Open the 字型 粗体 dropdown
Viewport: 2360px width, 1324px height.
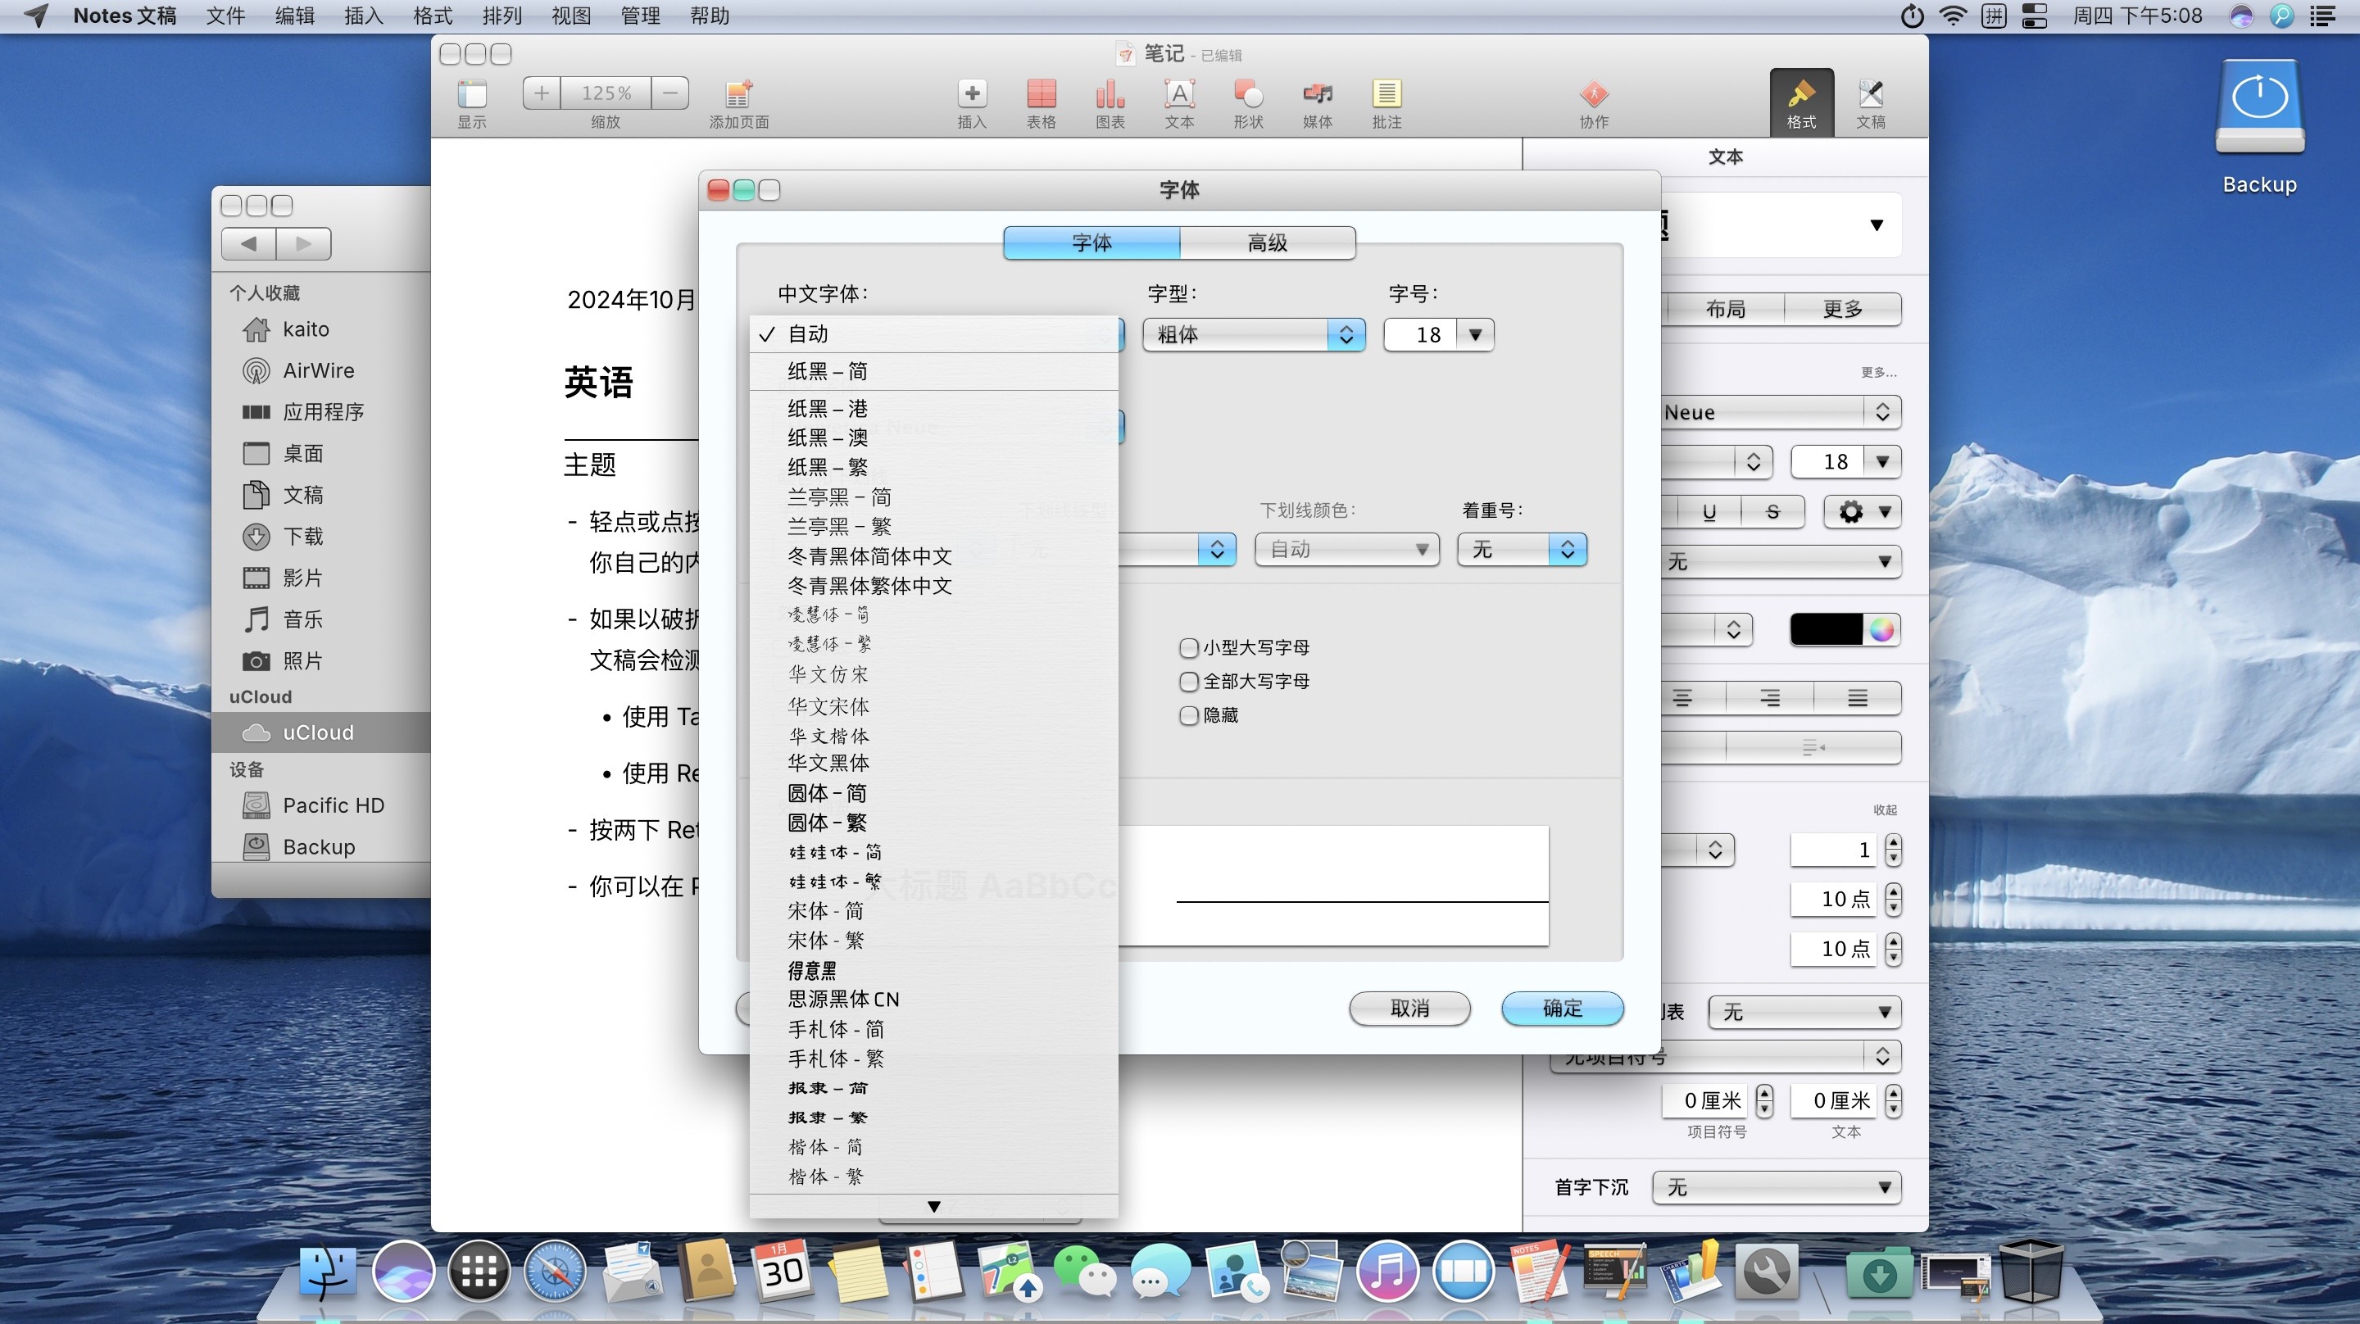tap(1253, 334)
